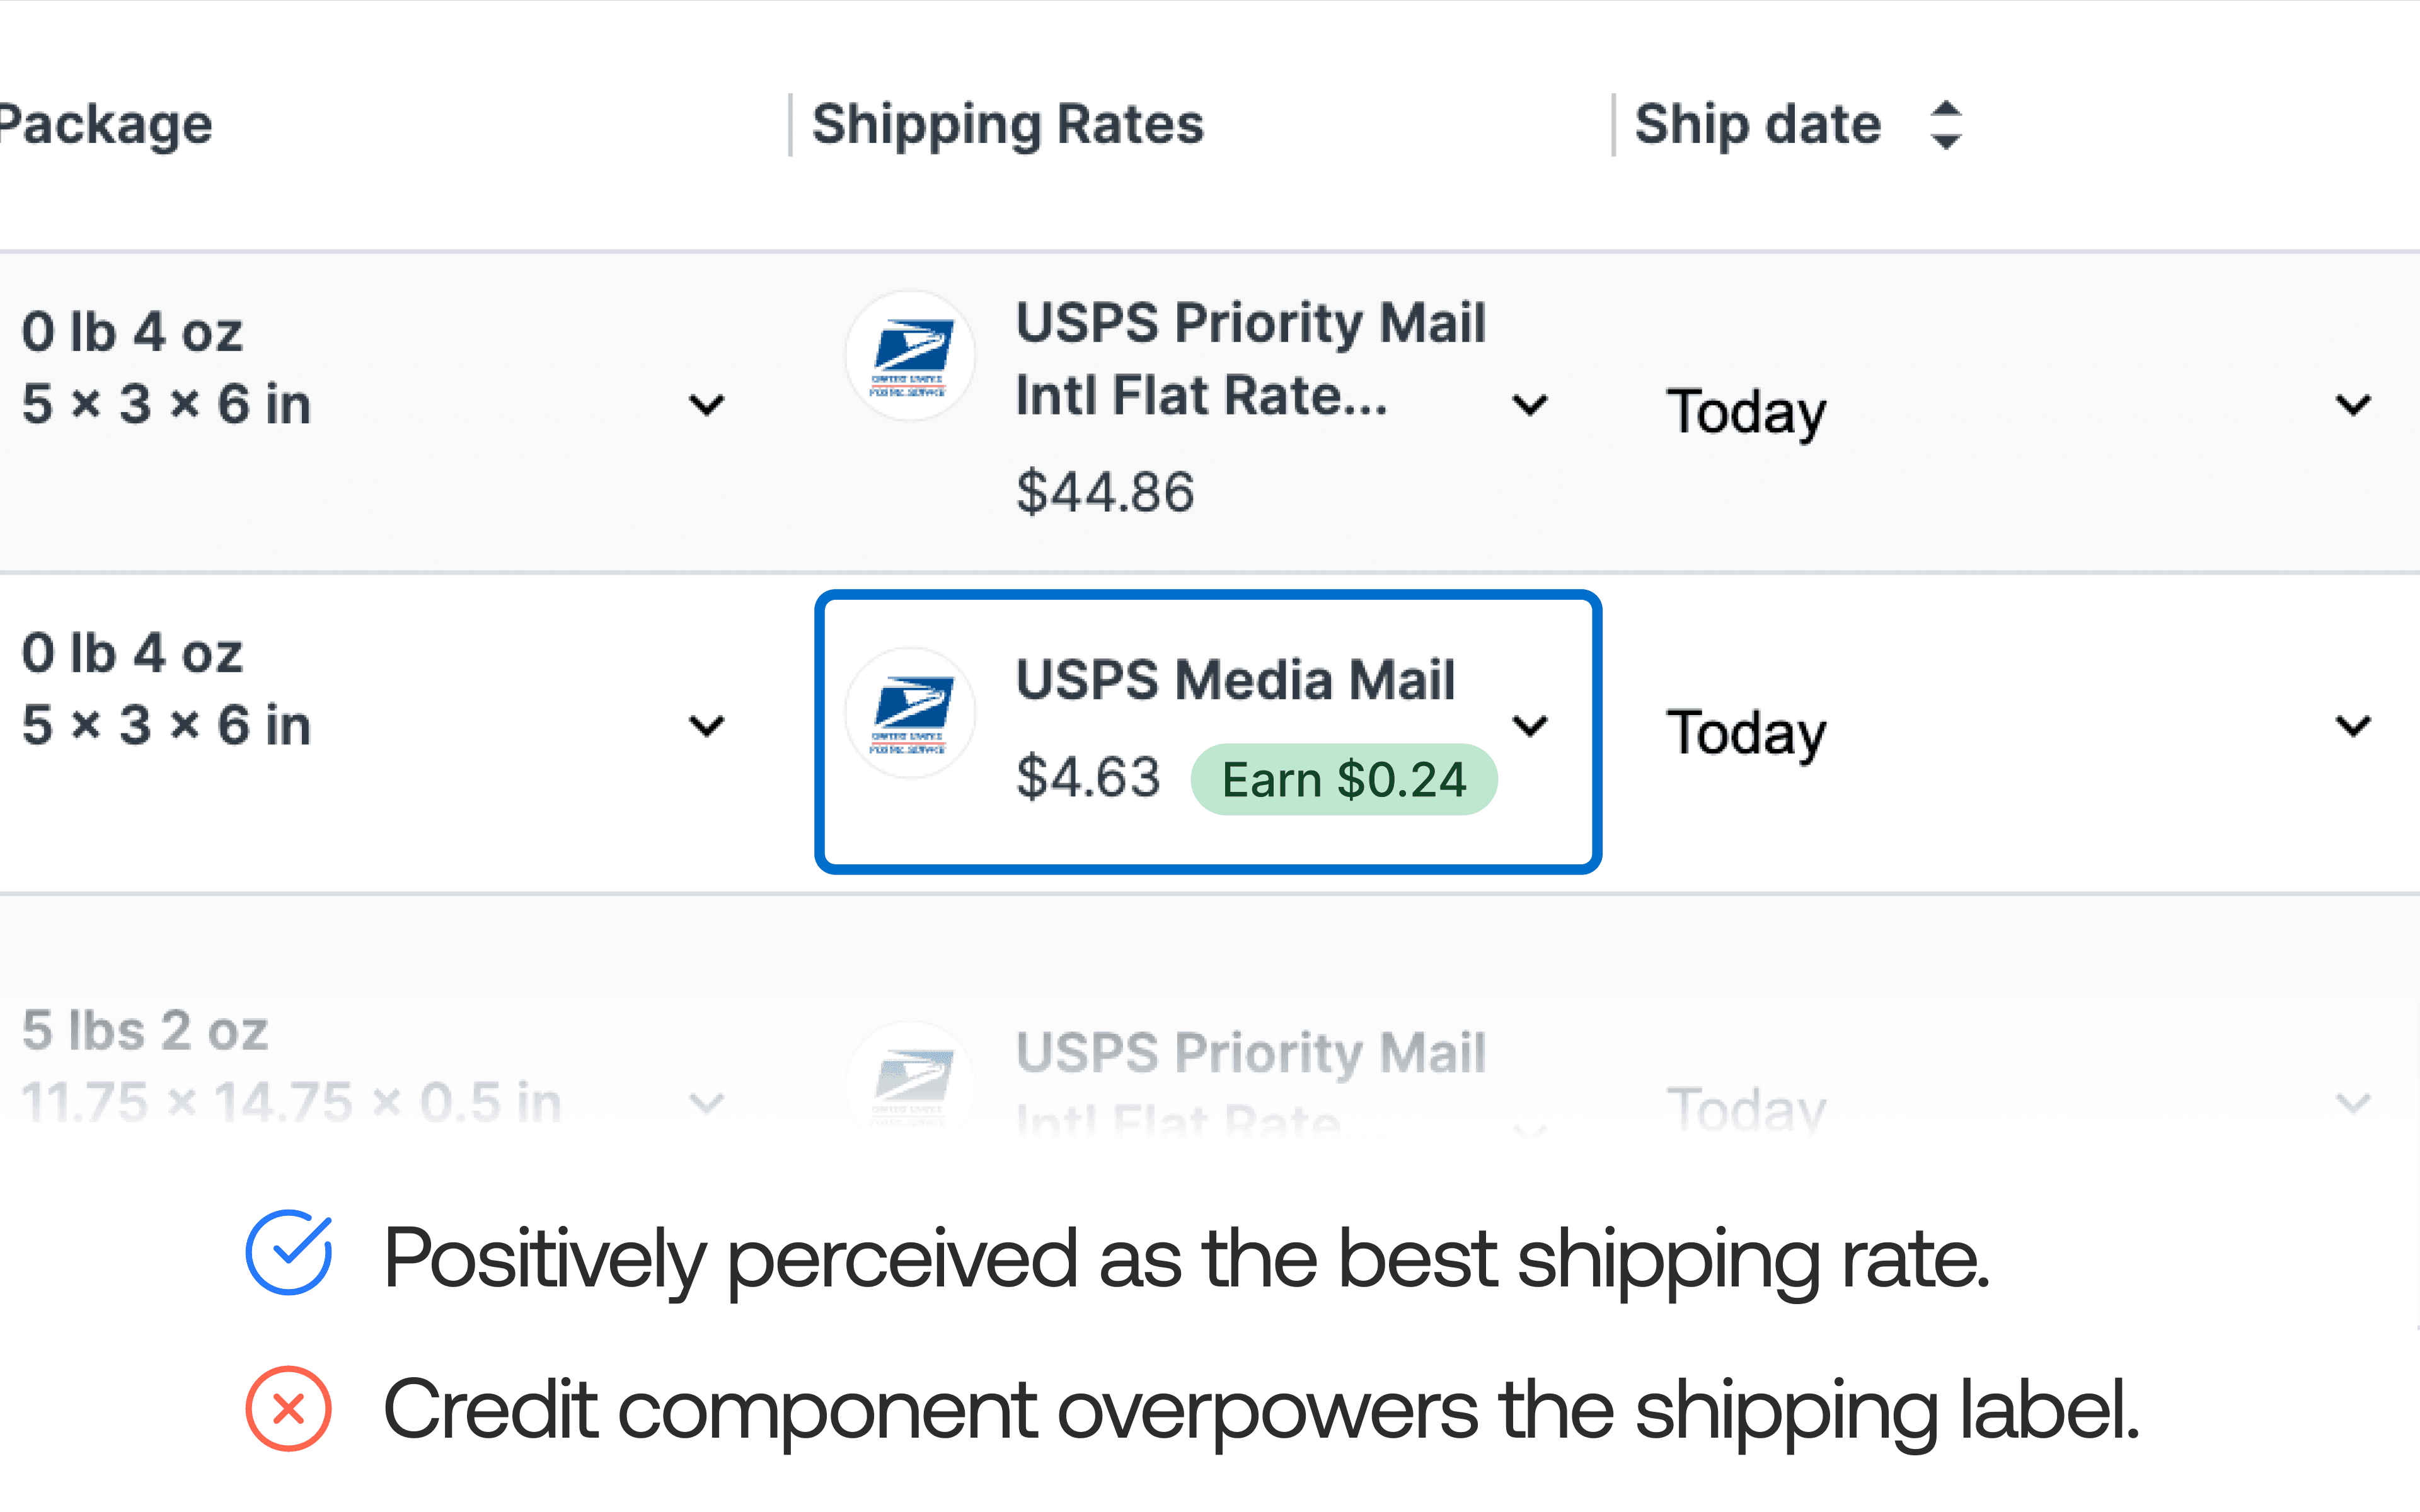Expand the 5 lbs 2 oz package dropdown
The image size is (2420, 1512).
click(707, 1103)
